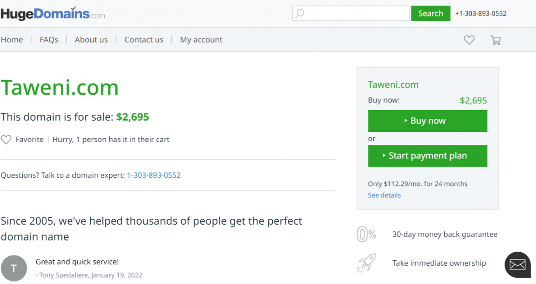Click Start payment plan button

[427, 156]
